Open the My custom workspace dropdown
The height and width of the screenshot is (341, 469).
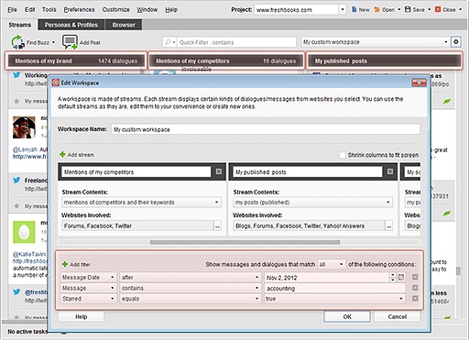click(446, 42)
